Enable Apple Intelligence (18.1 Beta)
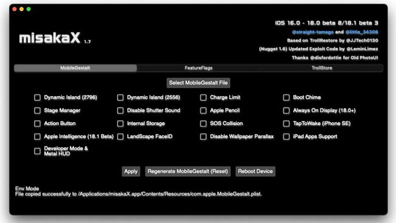This screenshot has height=223, width=396. pos(37,137)
